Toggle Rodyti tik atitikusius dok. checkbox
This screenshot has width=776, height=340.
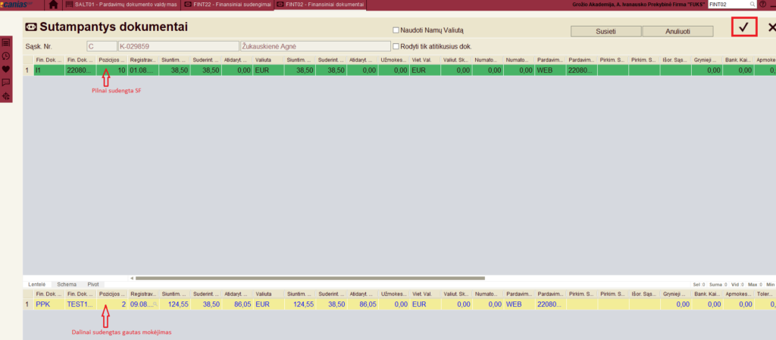tap(396, 46)
